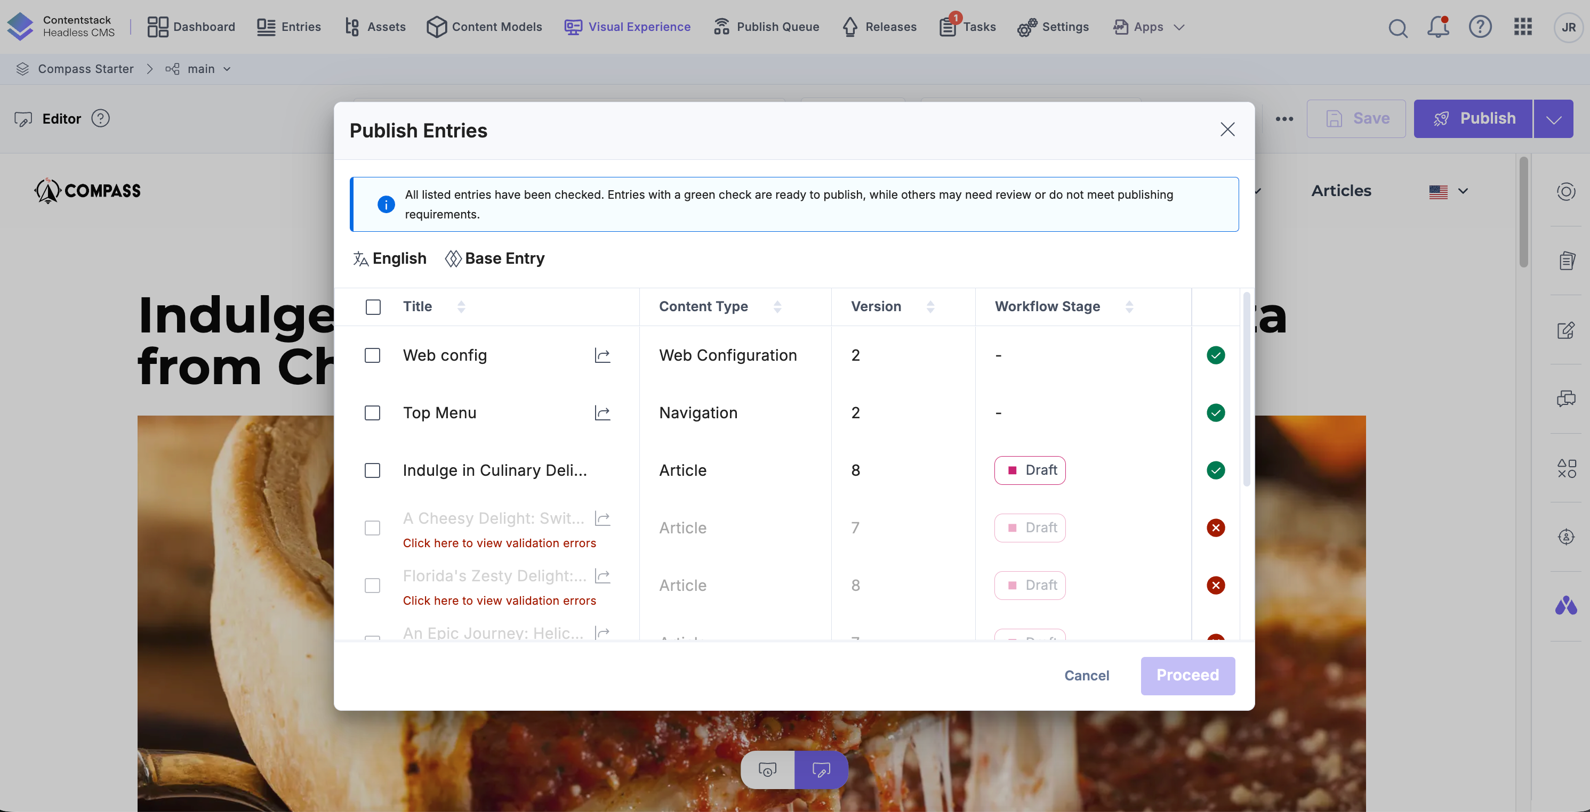
Task: View validation errors for A Cheesy Delight
Action: point(499,542)
